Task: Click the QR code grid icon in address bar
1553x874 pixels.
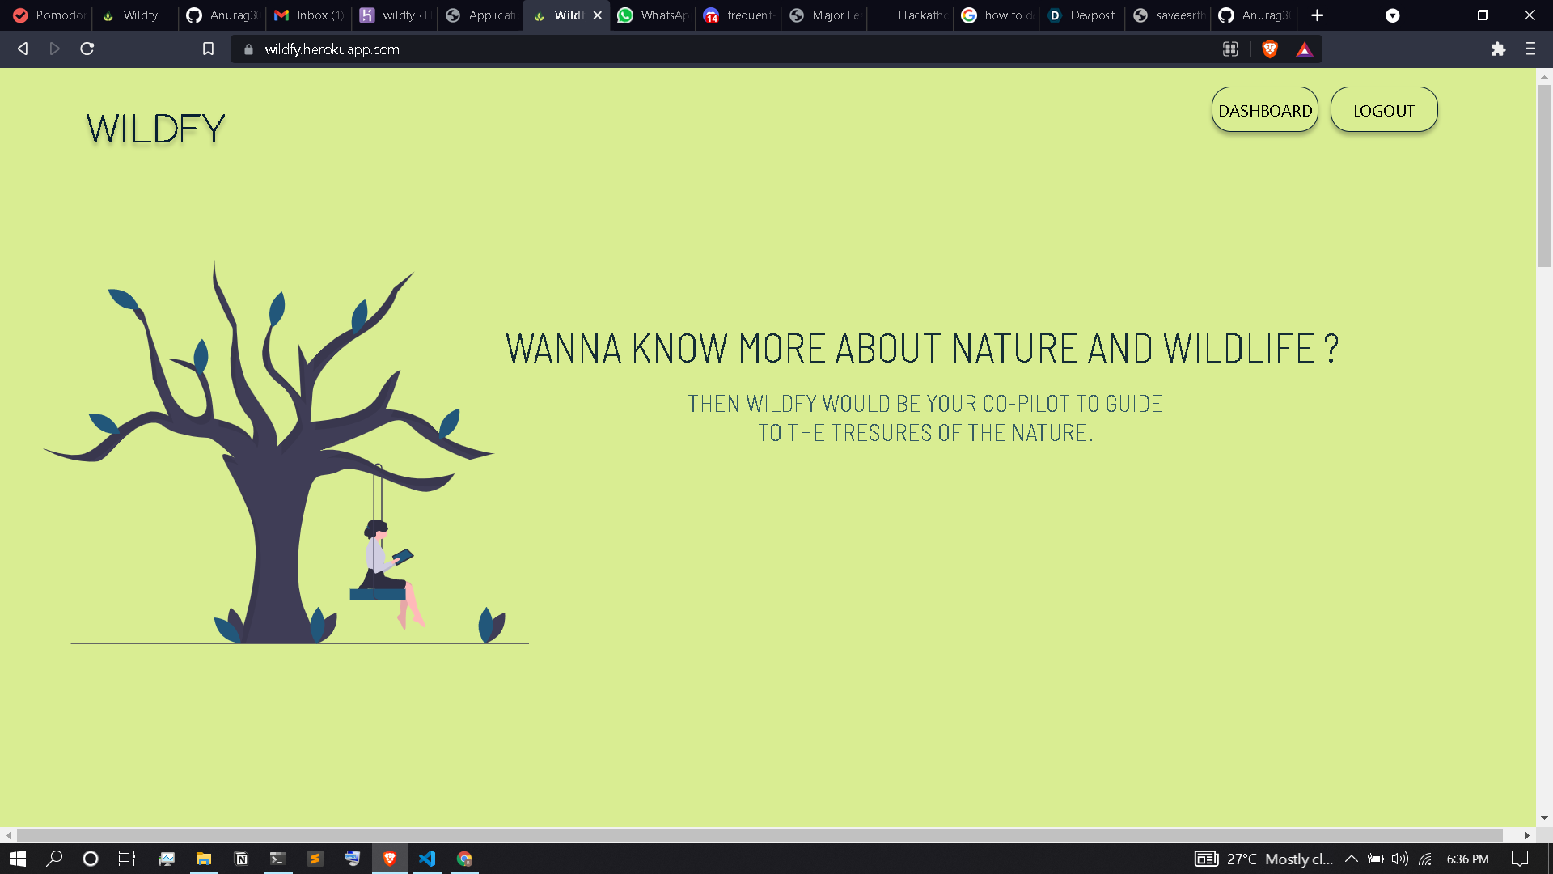Action: coord(1230,49)
